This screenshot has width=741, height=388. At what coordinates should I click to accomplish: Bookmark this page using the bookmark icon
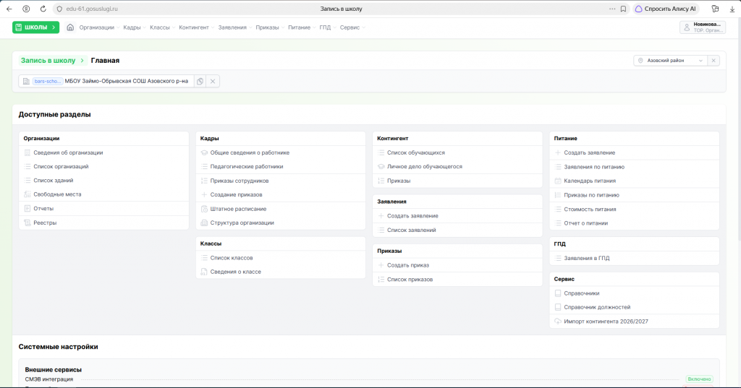tap(623, 9)
